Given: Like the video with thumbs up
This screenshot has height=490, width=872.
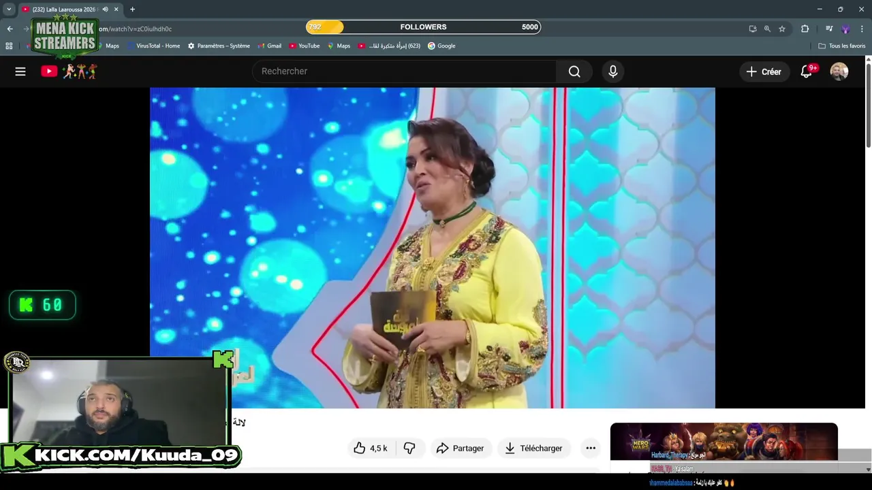Looking at the screenshot, I should coord(371,448).
